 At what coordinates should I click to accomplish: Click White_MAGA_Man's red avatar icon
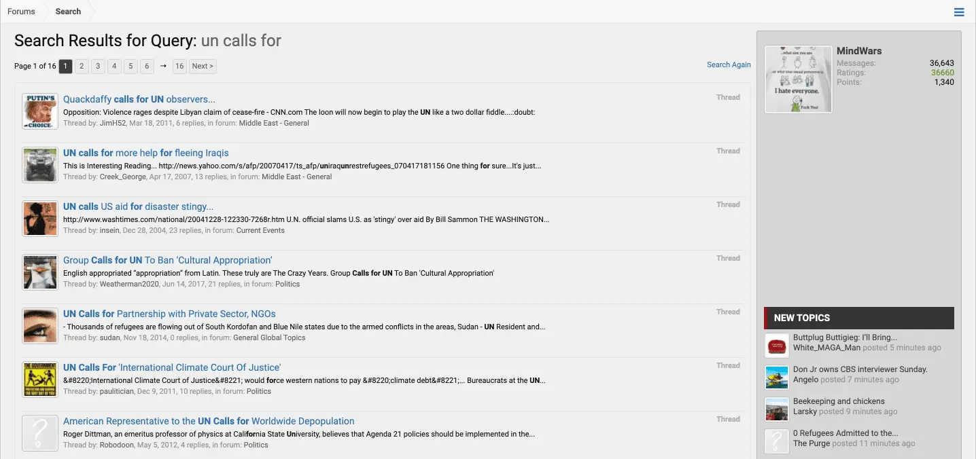[776, 346]
